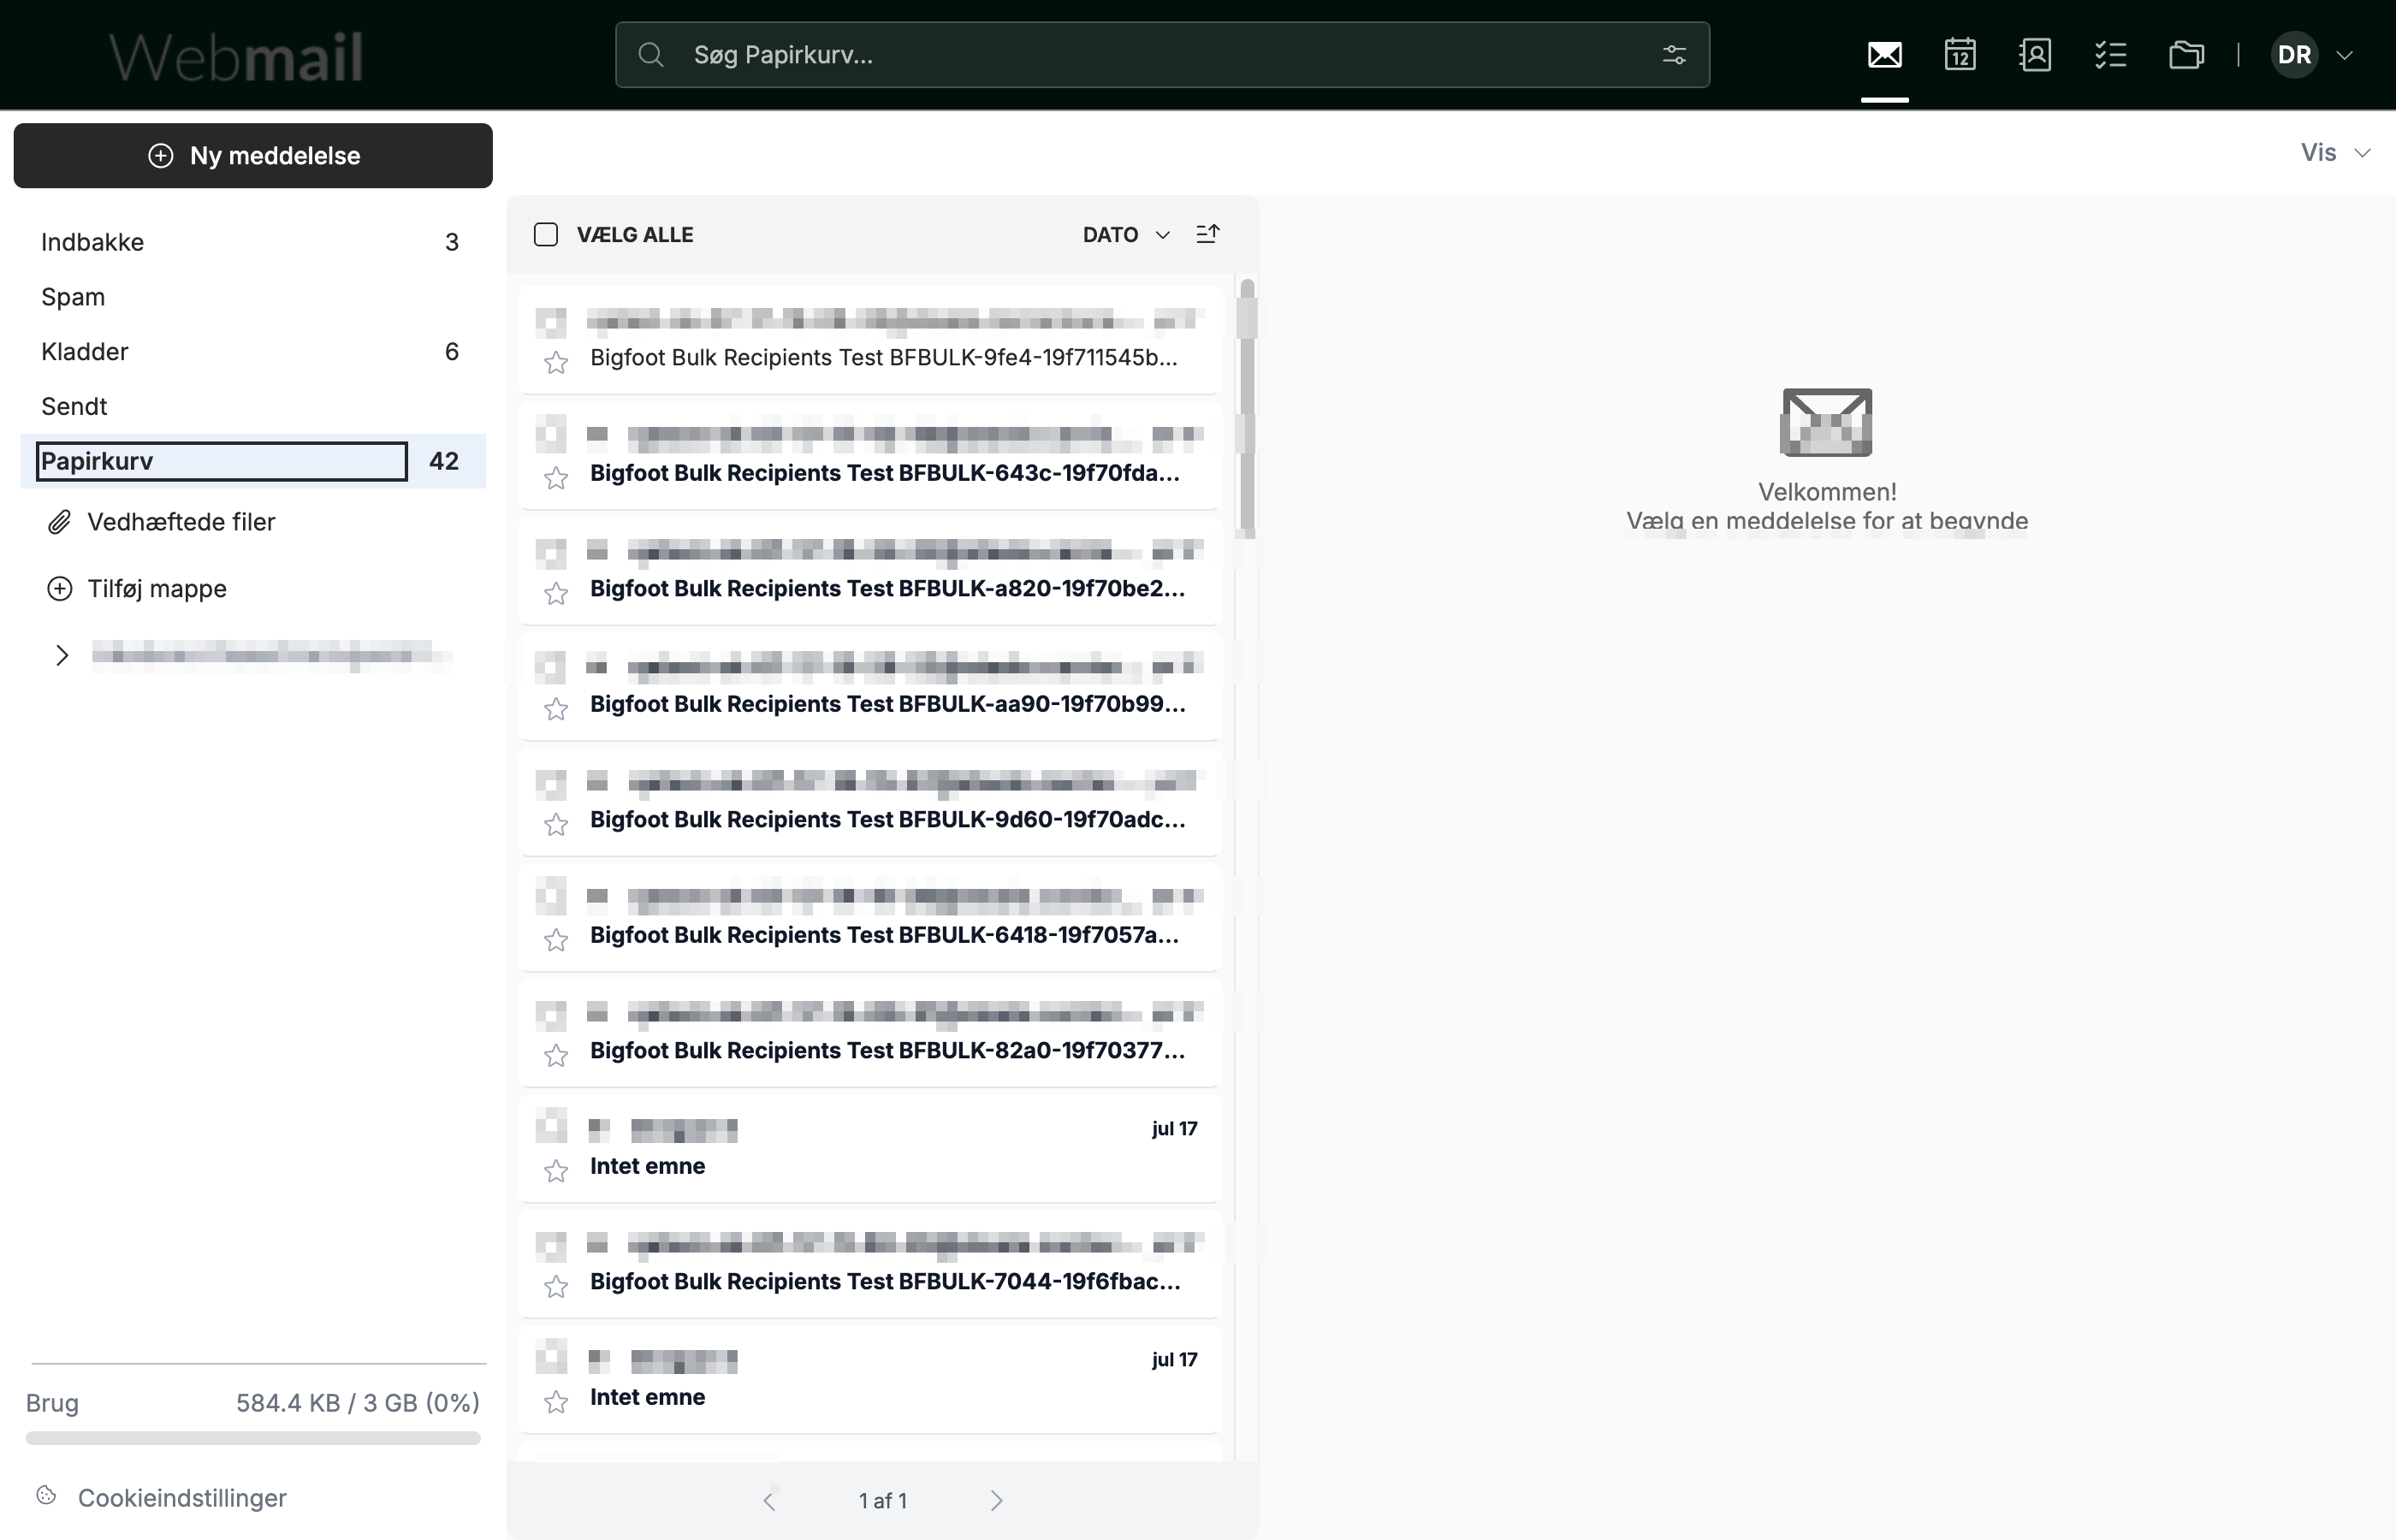Expand the account menu chevron next to DR
Viewport: 2396px width, 1540px height.
click(x=2344, y=55)
